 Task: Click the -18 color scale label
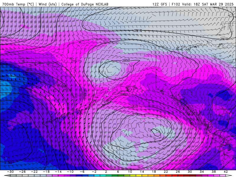coord(46,172)
